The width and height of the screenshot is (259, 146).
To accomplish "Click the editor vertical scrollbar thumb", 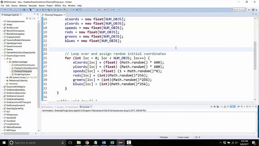I will click(255, 56).
